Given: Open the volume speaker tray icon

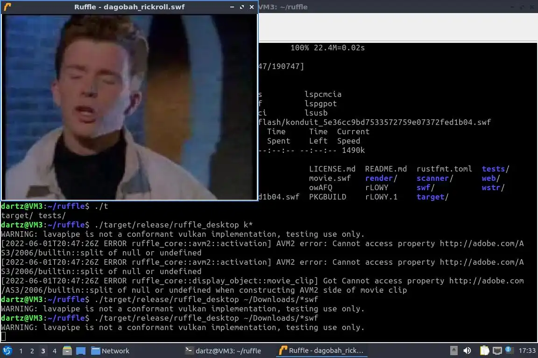Looking at the screenshot, I should [467, 351].
